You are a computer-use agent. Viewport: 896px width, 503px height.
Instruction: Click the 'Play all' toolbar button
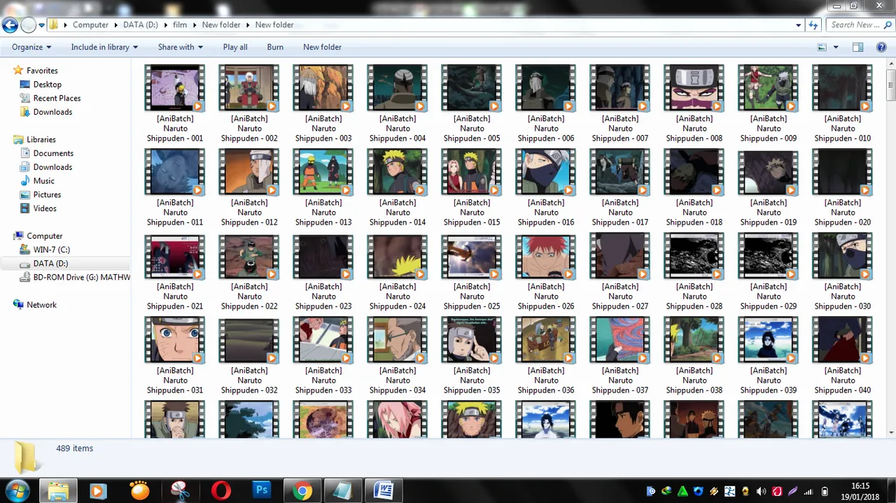[235, 47]
